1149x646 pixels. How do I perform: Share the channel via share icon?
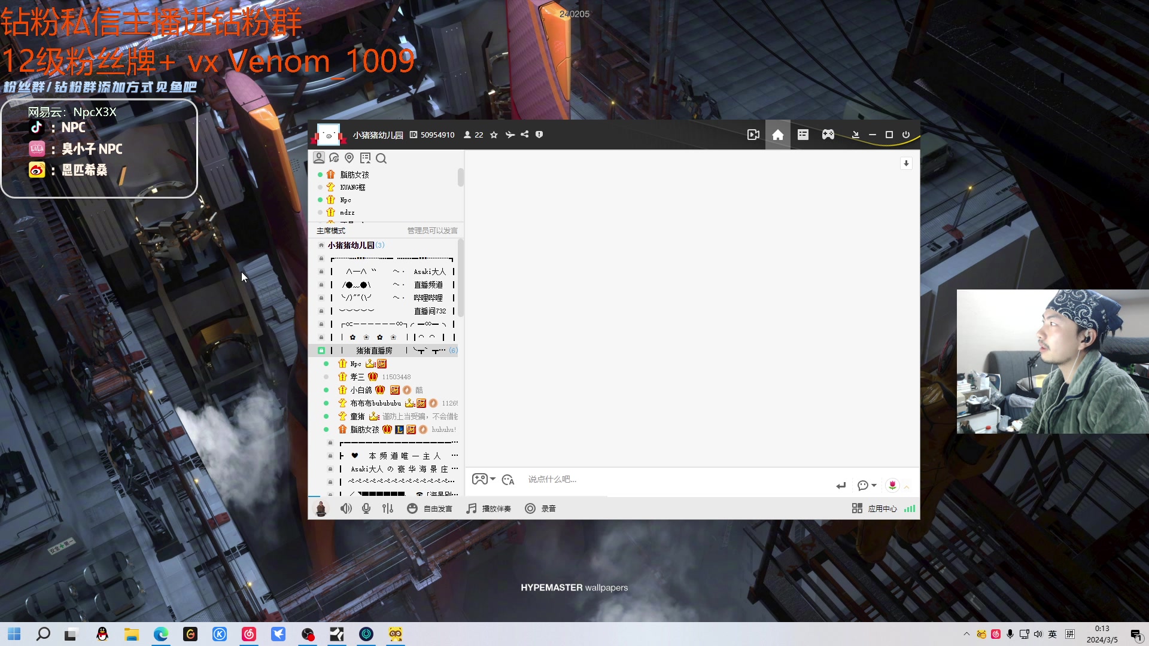(525, 135)
